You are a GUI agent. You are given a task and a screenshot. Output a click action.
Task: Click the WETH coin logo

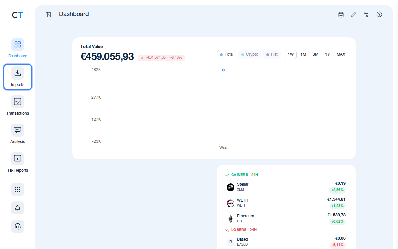coord(231,203)
